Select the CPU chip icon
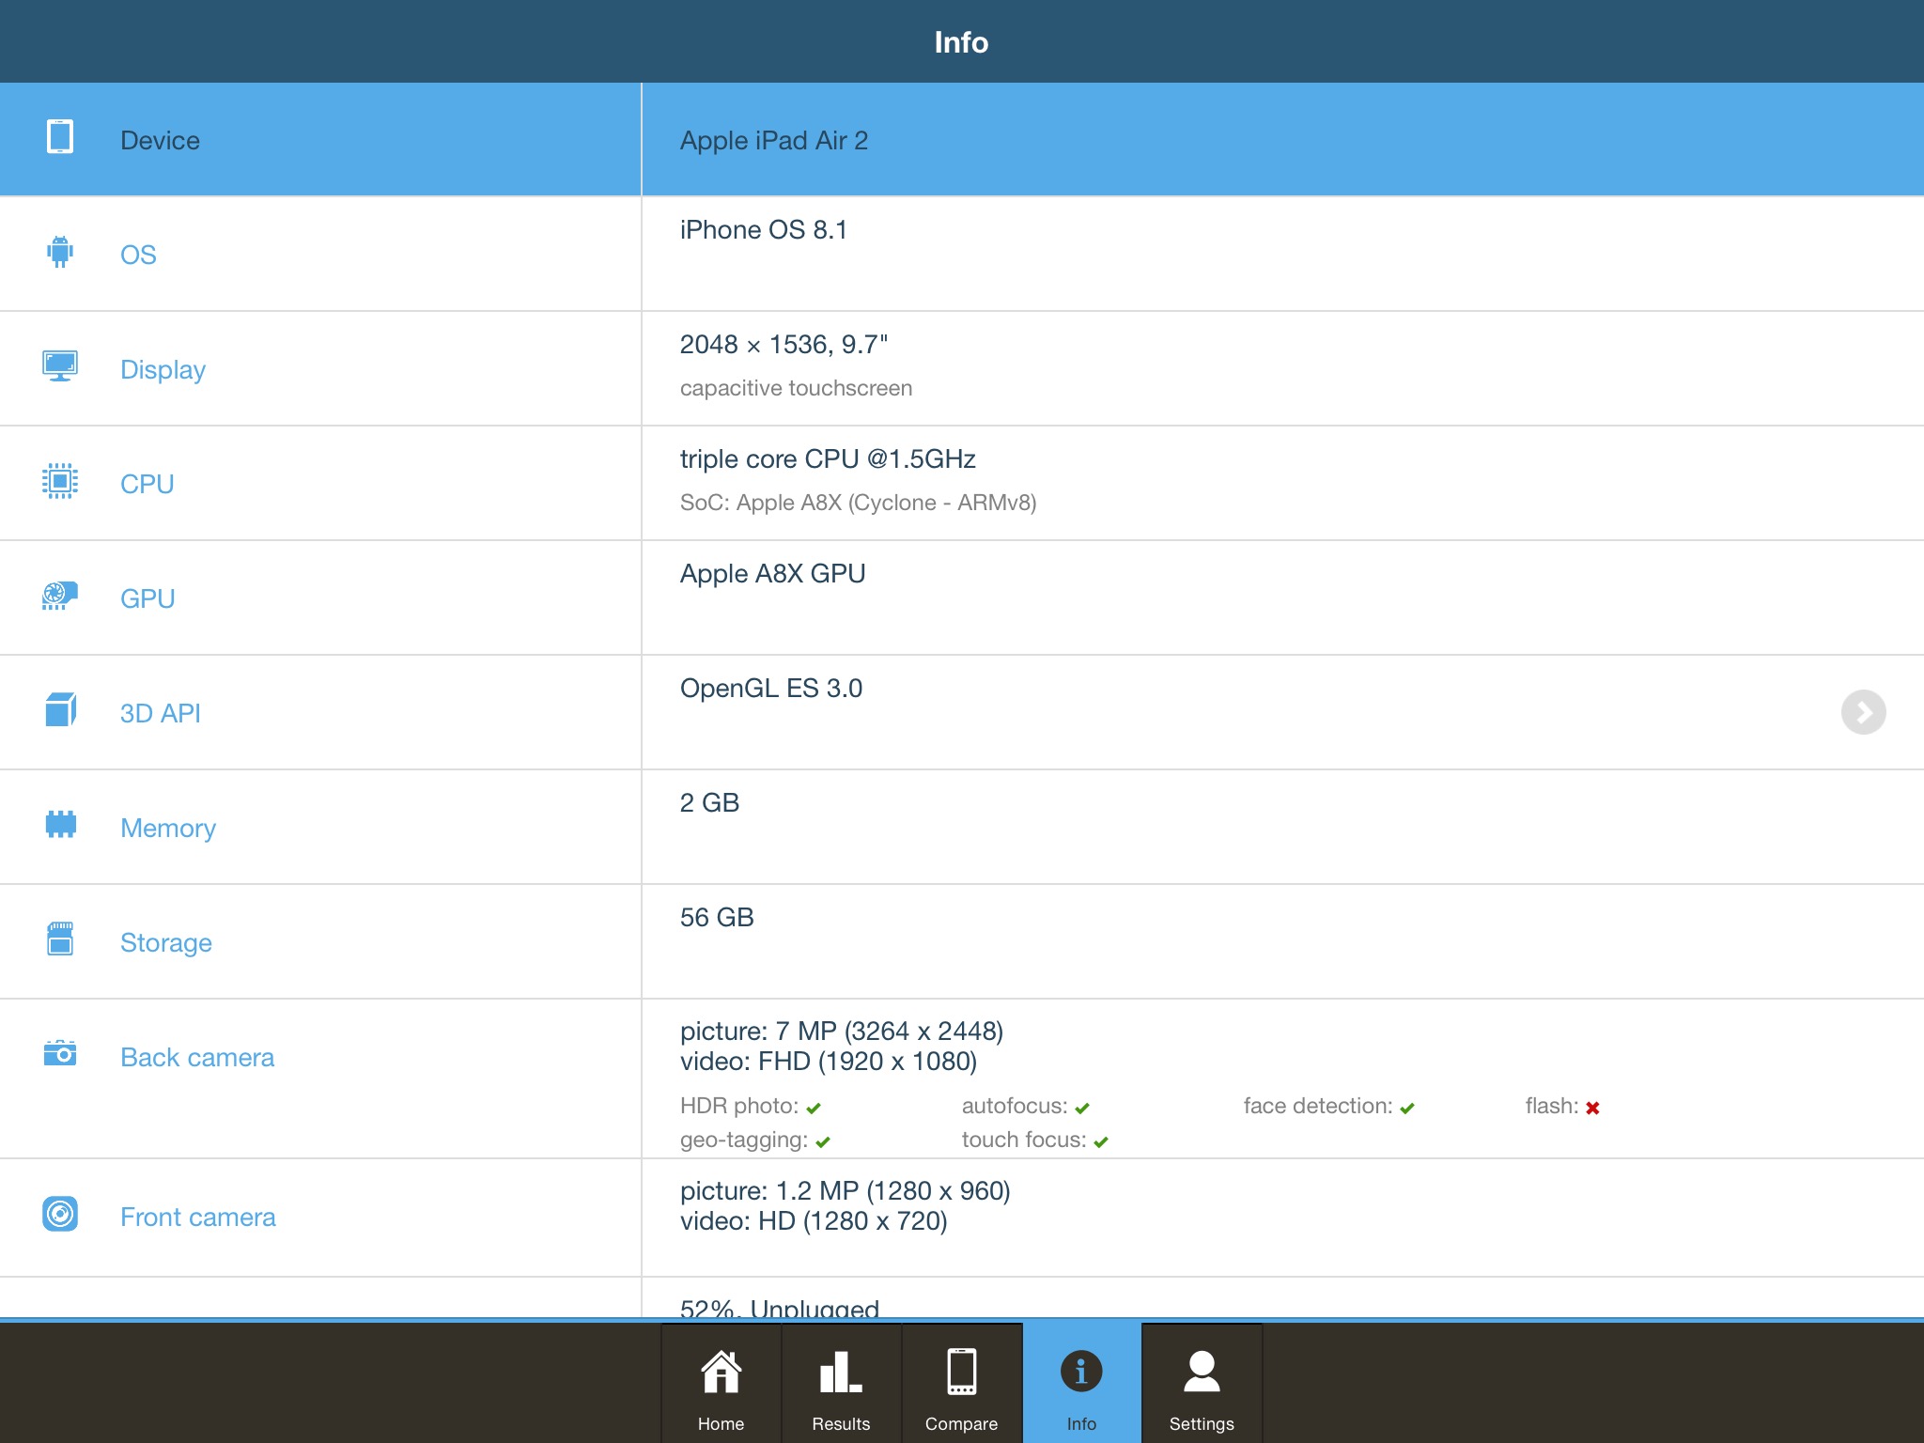1924x1443 pixels. tap(60, 481)
